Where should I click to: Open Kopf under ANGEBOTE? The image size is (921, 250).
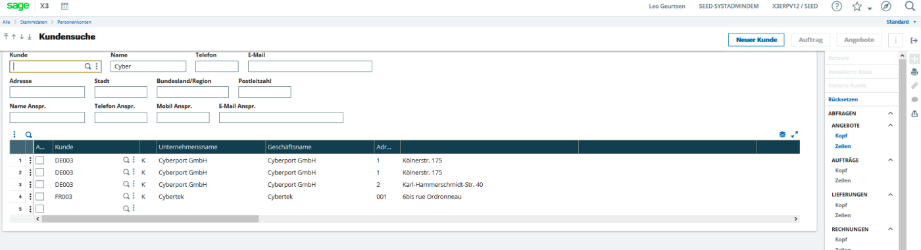841,136
